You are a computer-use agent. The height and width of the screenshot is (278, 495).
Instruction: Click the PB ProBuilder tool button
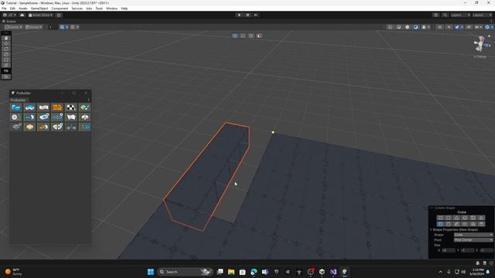click(x=6, y=71)
